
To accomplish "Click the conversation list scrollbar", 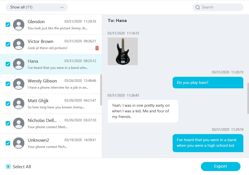I will click(101, 90).
